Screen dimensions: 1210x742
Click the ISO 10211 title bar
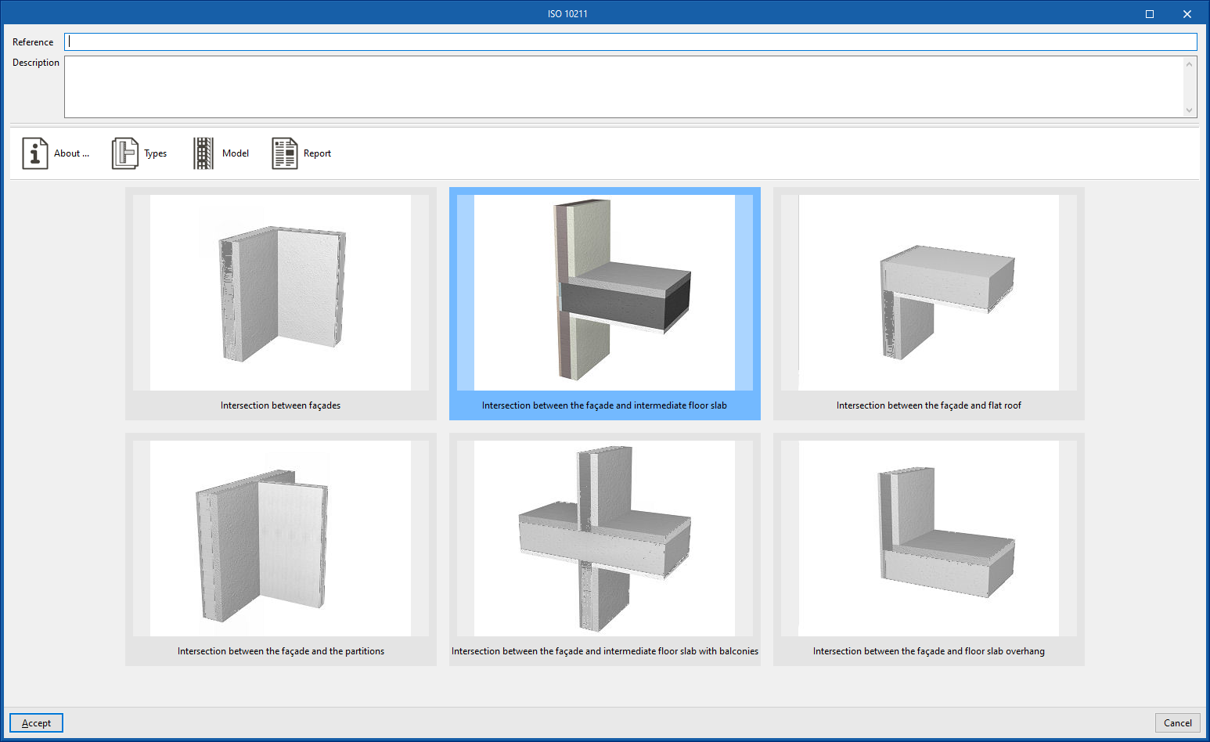click(x=567, y=13)
